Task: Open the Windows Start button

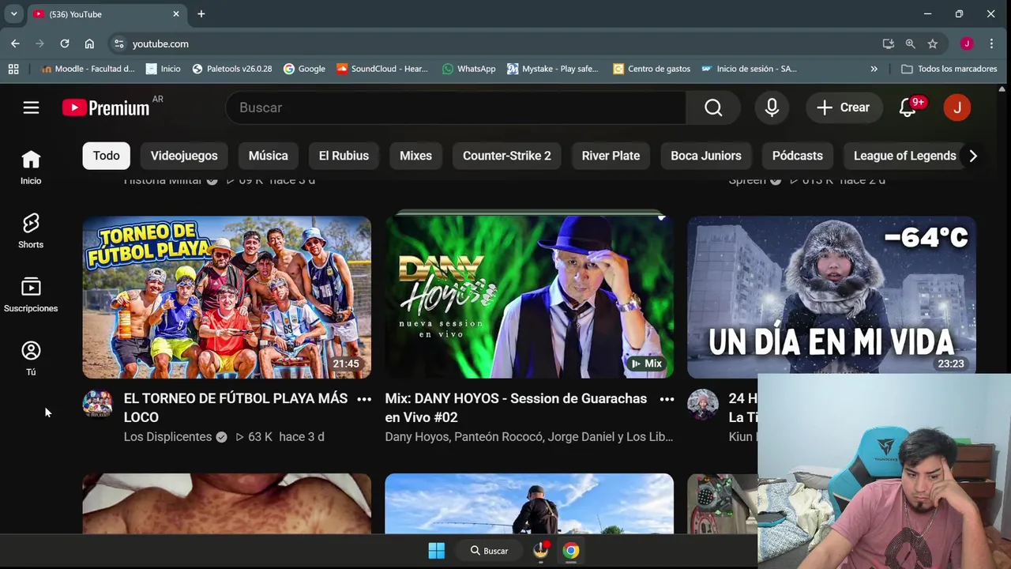Action: pyautogui.click(x=436, y=551)
